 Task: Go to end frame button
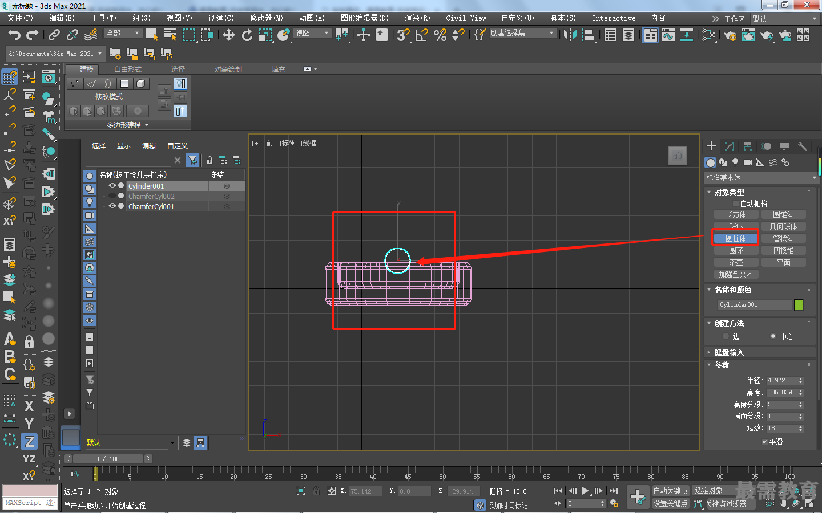614,491
